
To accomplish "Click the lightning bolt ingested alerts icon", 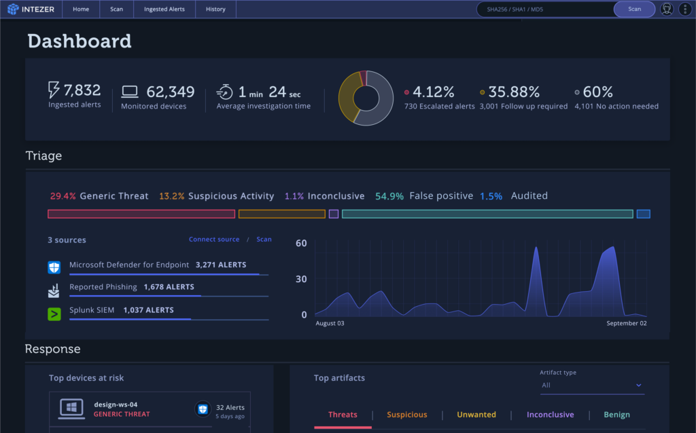I will click(x=53, y=90).
